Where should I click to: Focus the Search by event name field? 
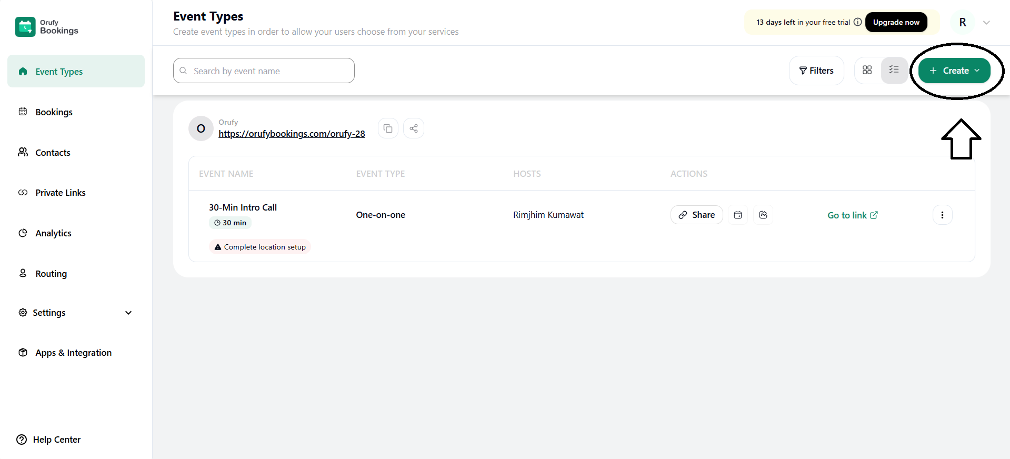point(264,71)
